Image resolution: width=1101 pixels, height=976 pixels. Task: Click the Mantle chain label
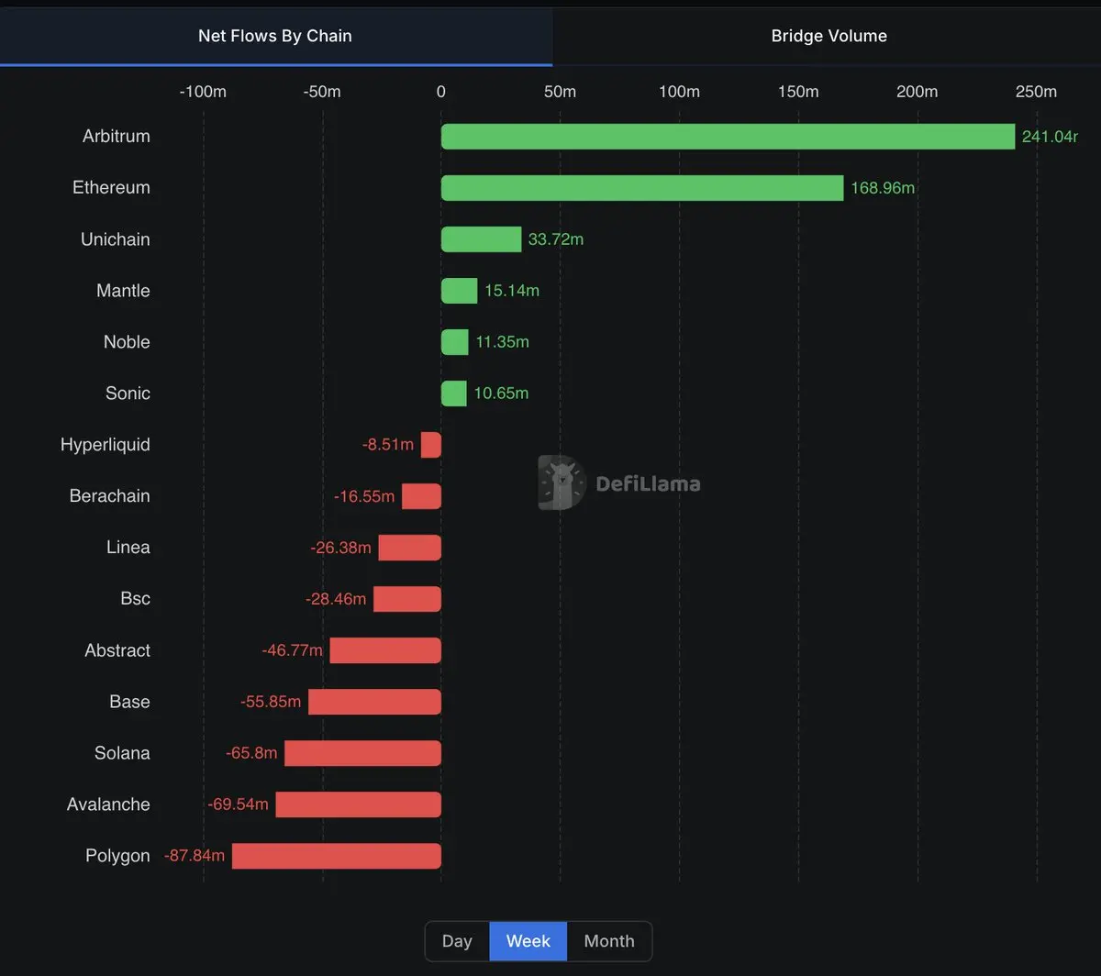click(x=123, y=291)
